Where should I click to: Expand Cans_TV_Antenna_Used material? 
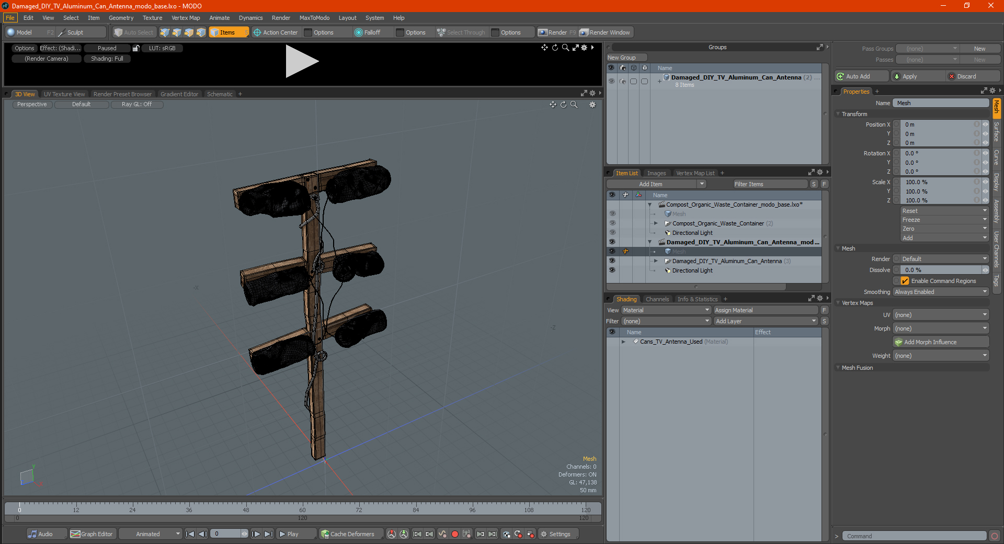(623, 342)
